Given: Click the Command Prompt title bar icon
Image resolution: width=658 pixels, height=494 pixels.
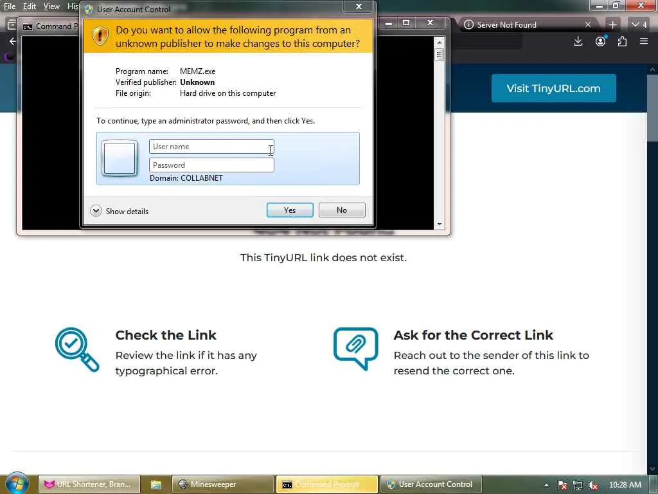Looking at the screenshot, I should [x=27, y=26].
